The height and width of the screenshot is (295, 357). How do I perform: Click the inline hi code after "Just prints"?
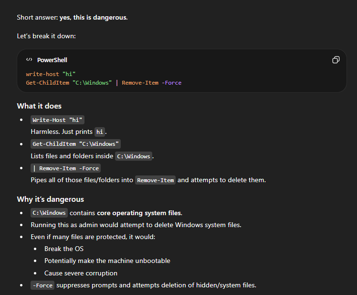coord(99,131)
